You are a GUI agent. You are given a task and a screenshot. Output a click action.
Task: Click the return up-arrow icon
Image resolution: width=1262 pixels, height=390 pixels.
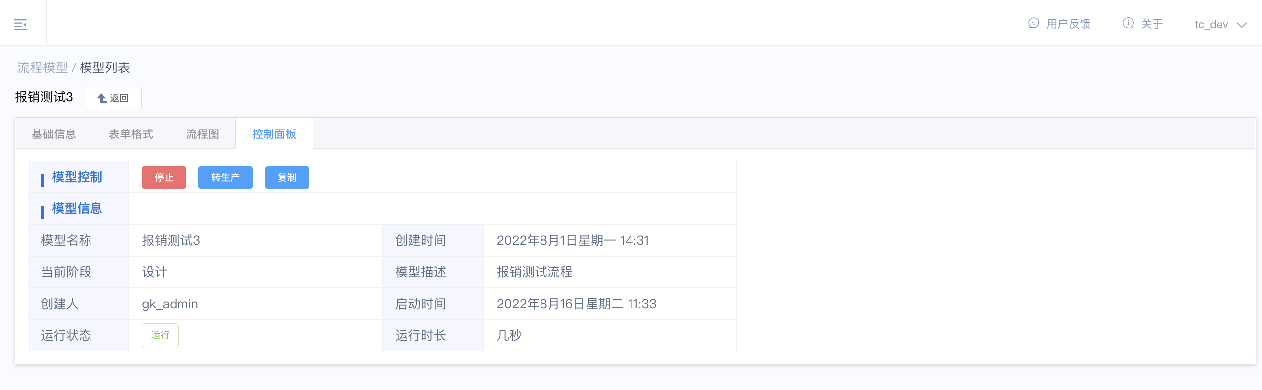point(102,98)
